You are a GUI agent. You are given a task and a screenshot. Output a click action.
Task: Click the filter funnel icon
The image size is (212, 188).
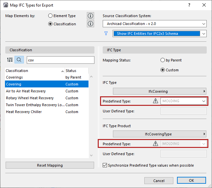click(106, 34)
